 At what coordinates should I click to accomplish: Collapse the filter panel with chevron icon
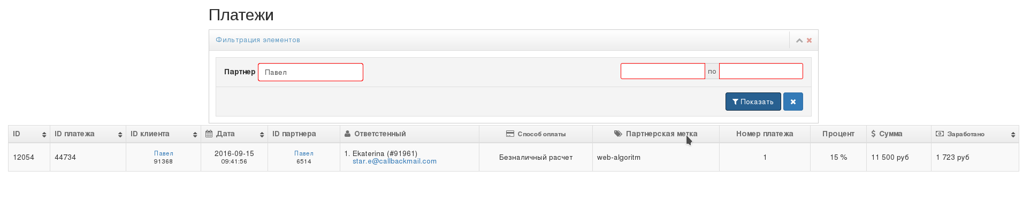click(x=799, y=41)
